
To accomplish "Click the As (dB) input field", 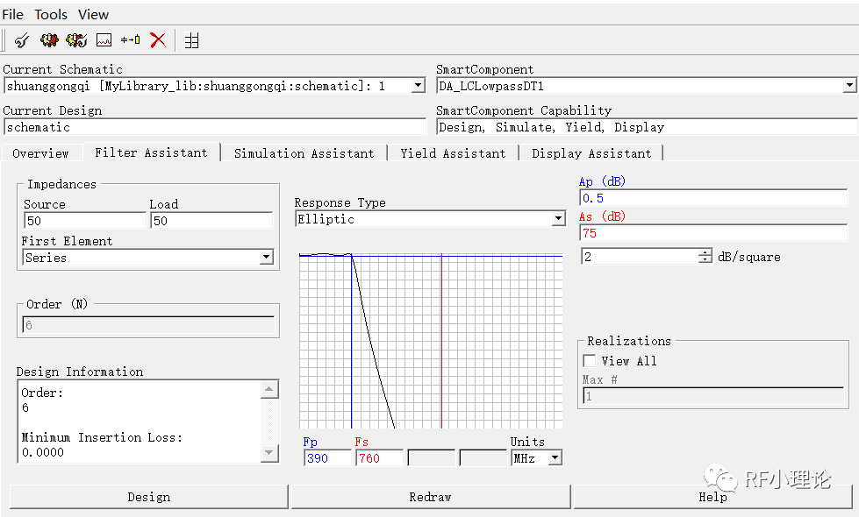I will pos(713,233).
